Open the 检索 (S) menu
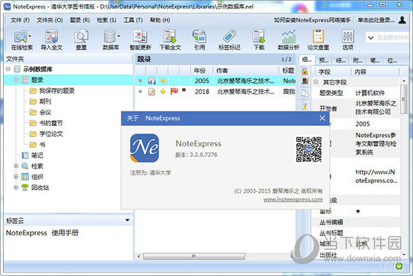 point(107,20)
